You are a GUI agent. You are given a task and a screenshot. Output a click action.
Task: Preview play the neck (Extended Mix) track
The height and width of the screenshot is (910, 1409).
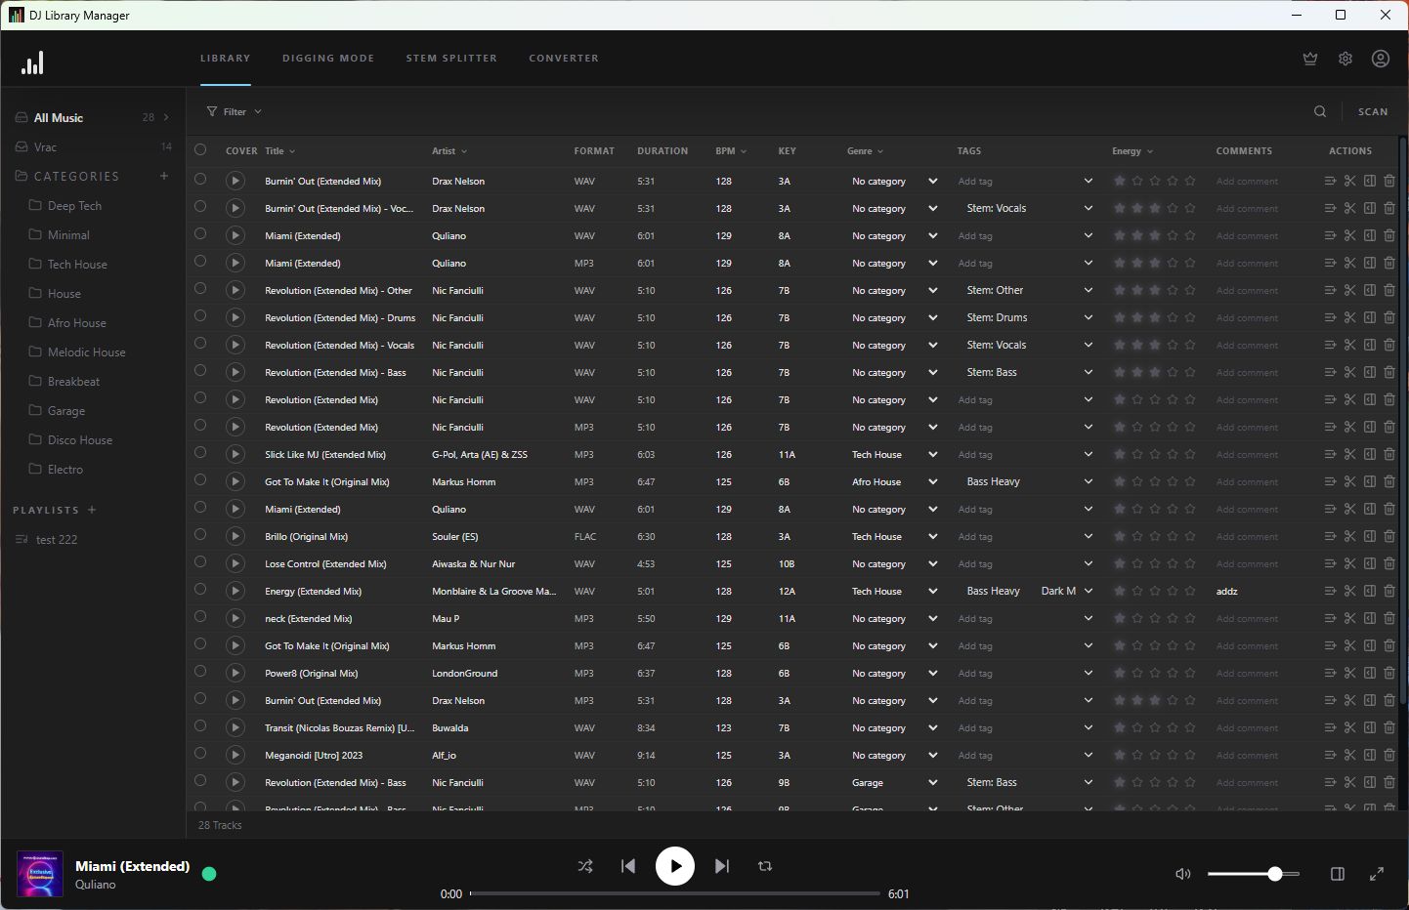235,618
